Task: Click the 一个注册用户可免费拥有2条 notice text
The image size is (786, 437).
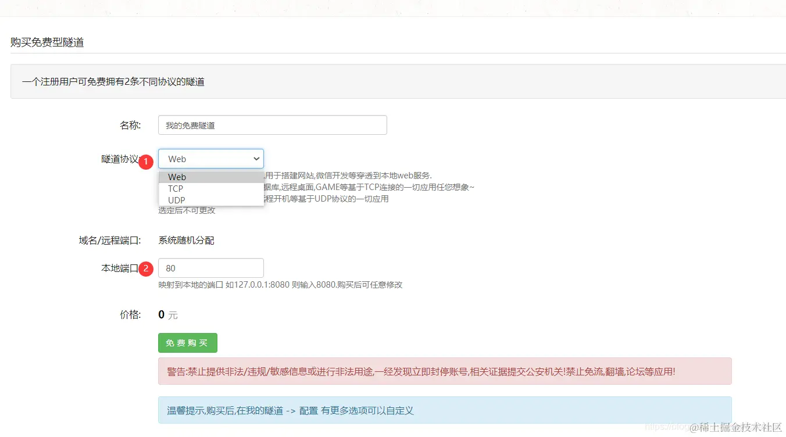Action: [113, 82]
